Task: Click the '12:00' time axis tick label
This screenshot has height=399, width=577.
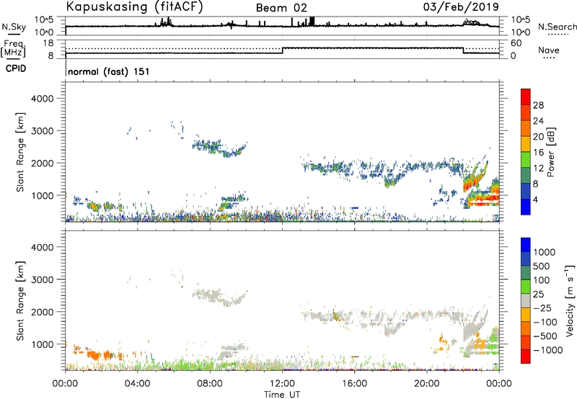Action: (x=282, y=384)
